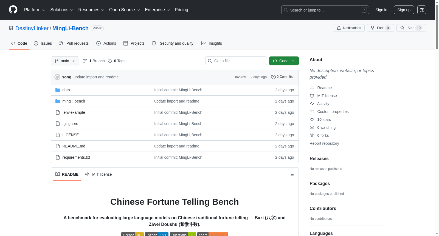The height and width of the screenshot is (236, 439).
Task: Open the README.md file
Action: 74,146
